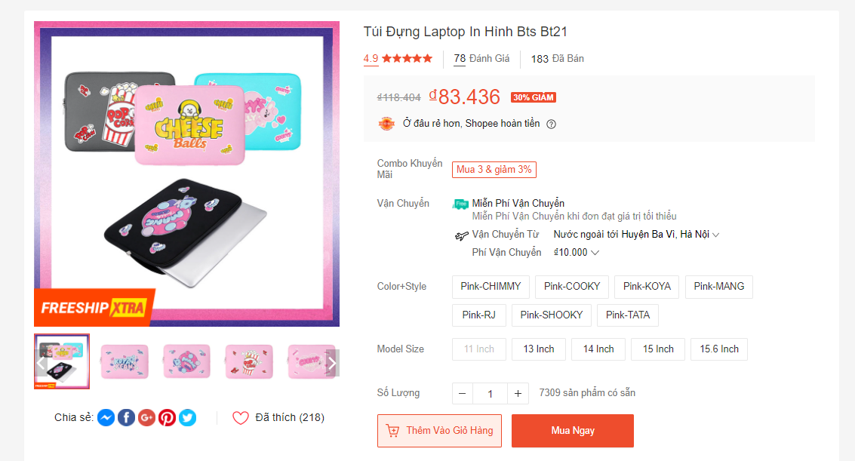
Task: Click the Mua 3 & giảm 3% combo offer
Action: pyautogui.click(x=494, y=169)
